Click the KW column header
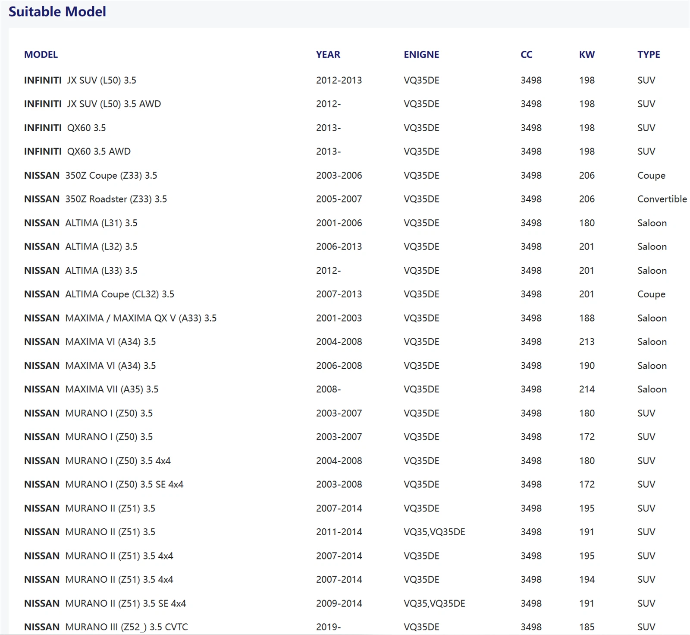The height and width of the screenshot is (635, 690). (587, 54)
